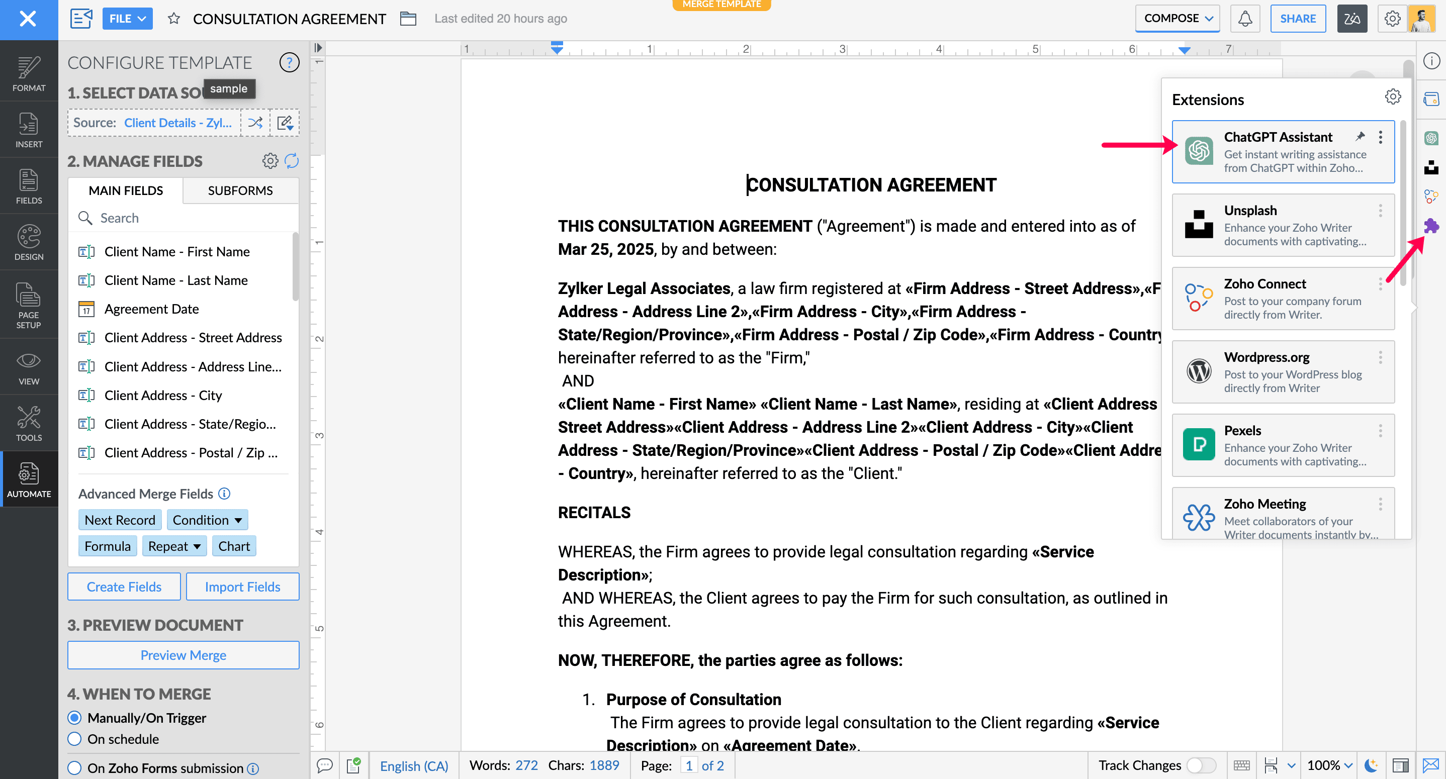Screen dimensions: 1446x779
Task: Select On schedule merge option
Action: [74, 739]
